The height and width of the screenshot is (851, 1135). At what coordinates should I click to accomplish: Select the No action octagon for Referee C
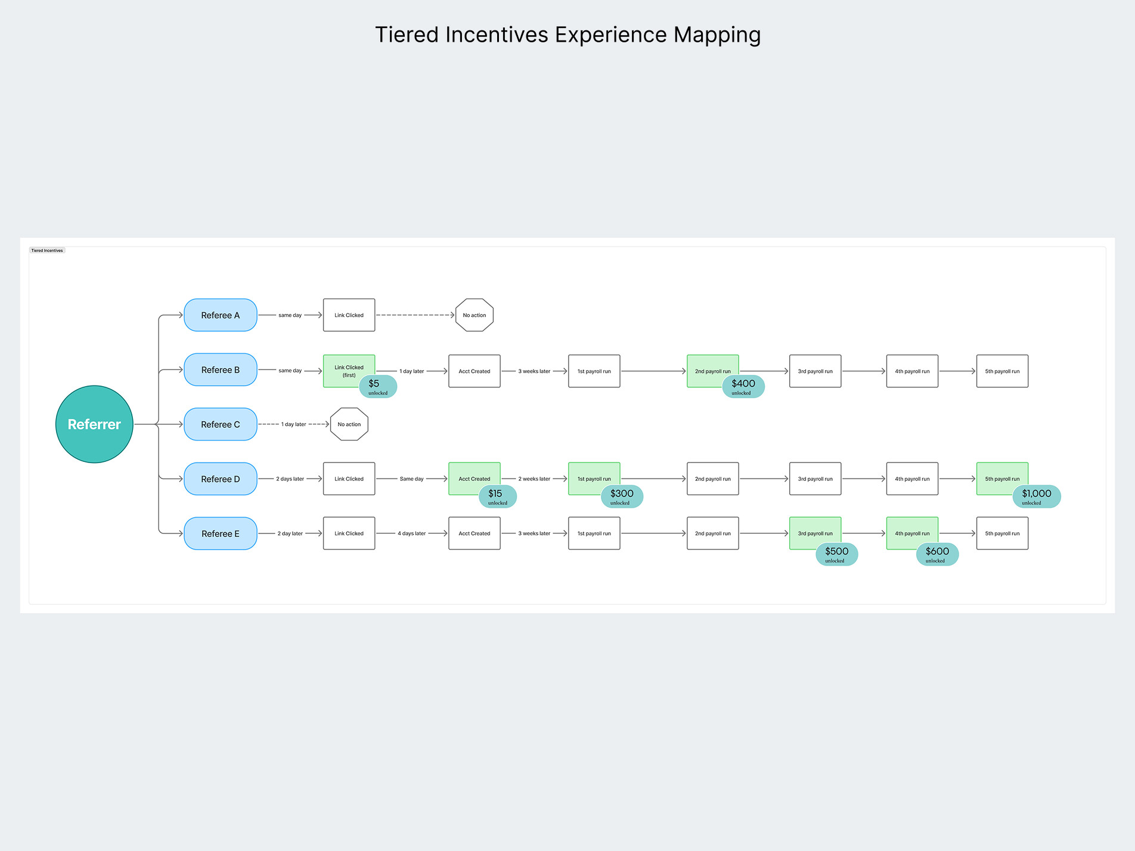click(349, 424)
